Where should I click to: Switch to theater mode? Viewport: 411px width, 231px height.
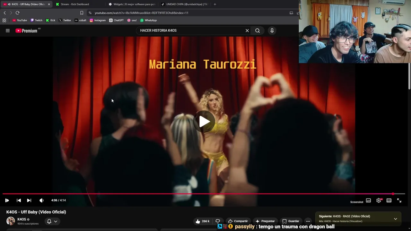(x=389, y=200)
